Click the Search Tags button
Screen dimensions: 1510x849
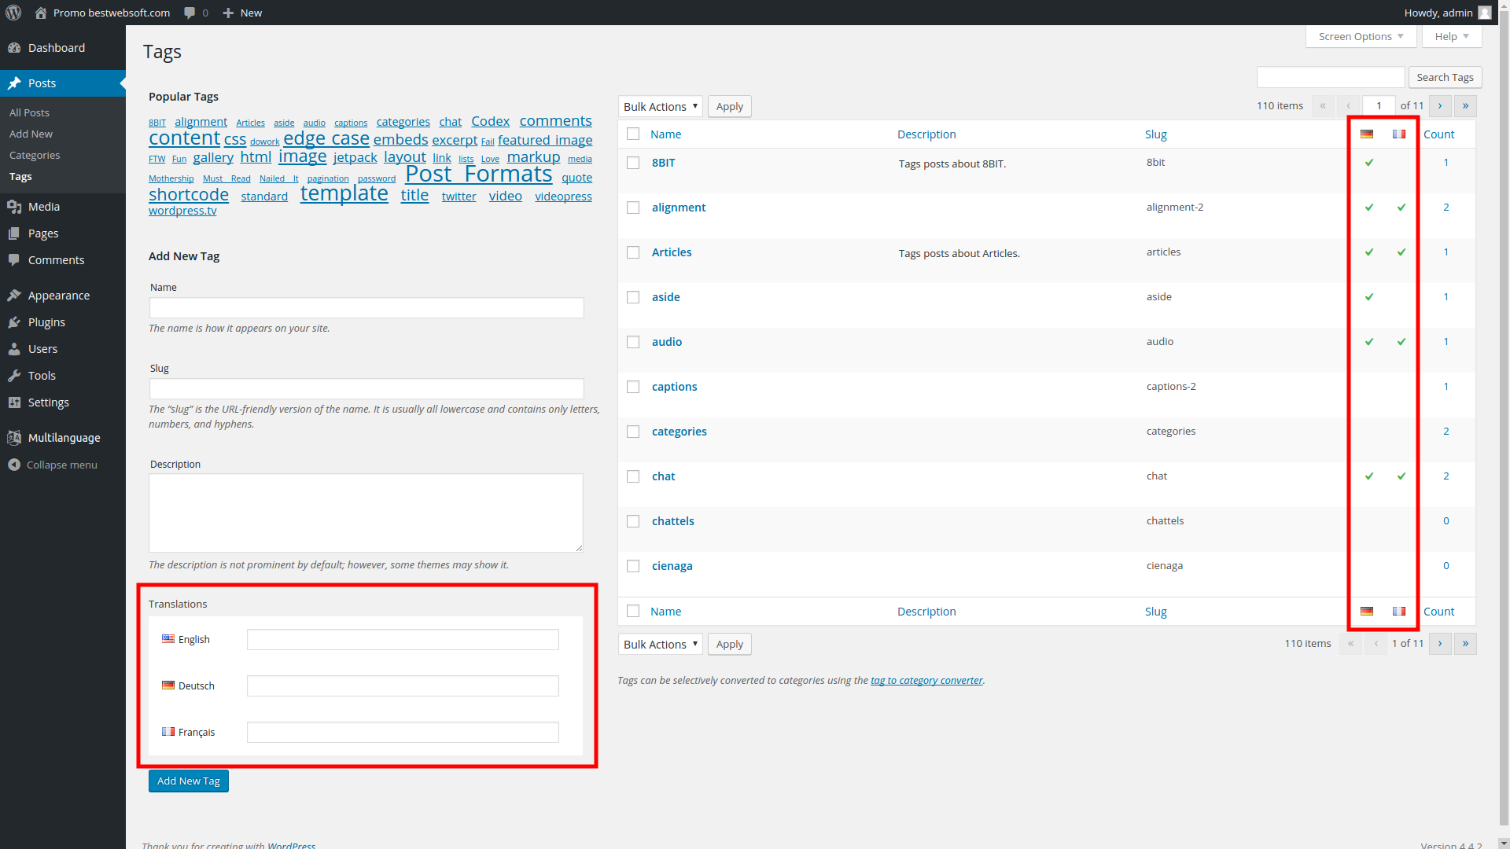coord(1445,77)
